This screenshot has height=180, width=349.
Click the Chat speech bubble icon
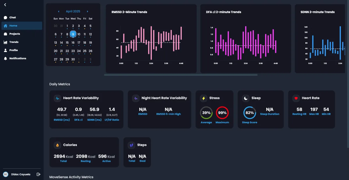click(x=6, y=17)
